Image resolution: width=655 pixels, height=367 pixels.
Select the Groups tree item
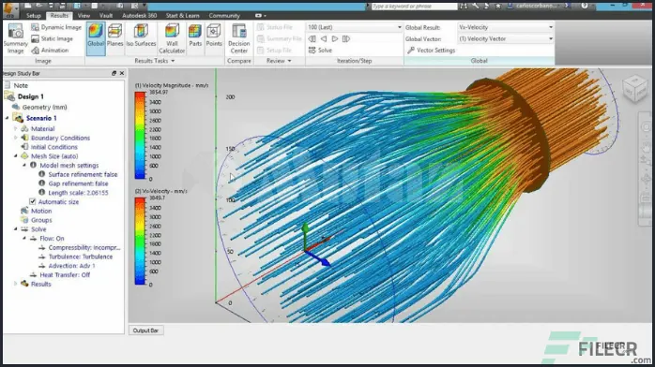coord(41,220)
